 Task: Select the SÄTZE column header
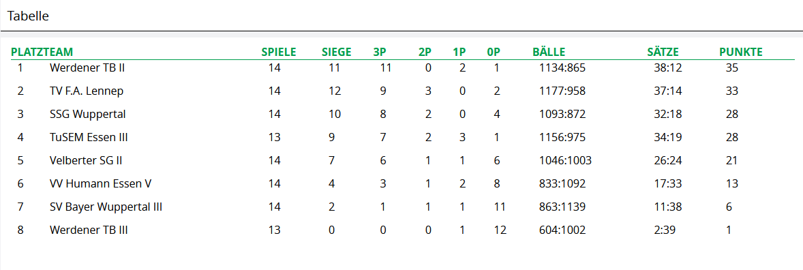point(663,52)
